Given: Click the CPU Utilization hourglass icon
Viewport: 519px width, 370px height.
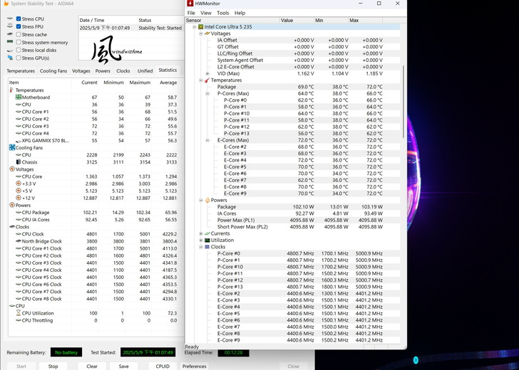Looking at the screenshot, I should (x=18, y=313).
